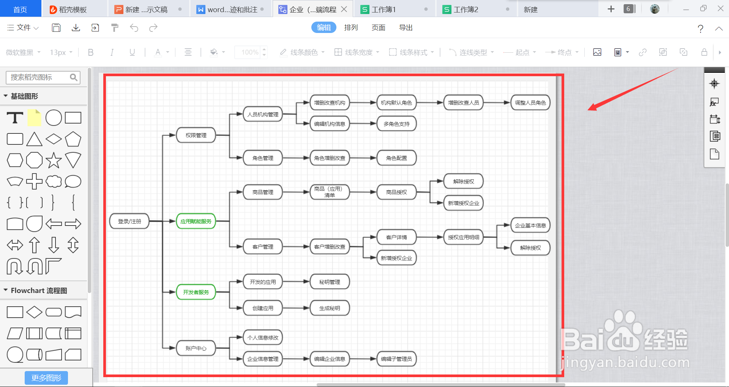Viewport: 729px width, 387px height.
Task: Toggle underline formatting
Action: [132, 52]
